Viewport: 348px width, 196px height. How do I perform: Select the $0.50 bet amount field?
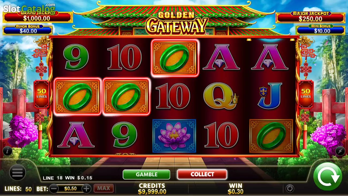70,188
